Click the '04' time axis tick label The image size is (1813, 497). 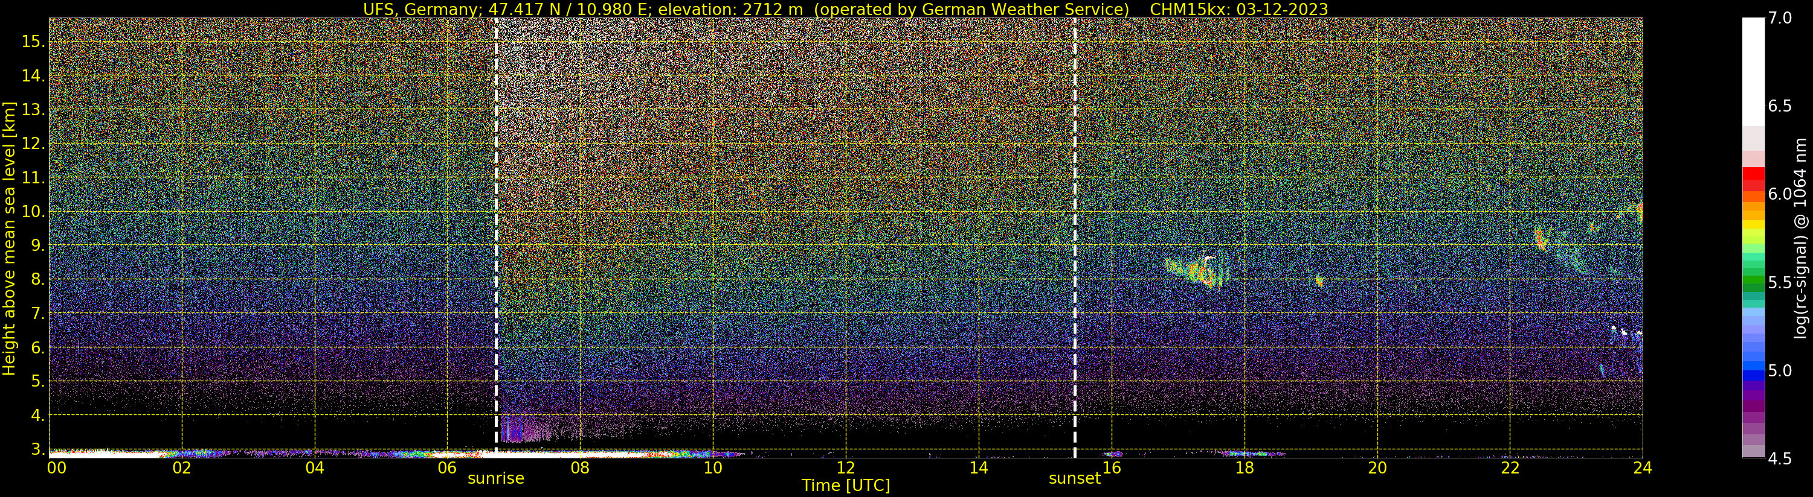pos(315,468)
